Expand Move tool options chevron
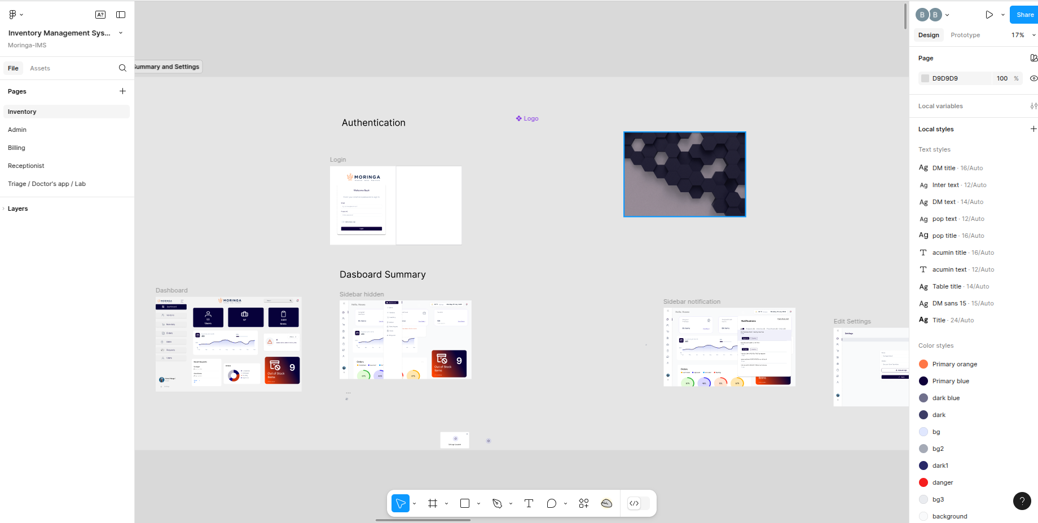This screenshot has height=523, width=1038. (x=415, y=503)
